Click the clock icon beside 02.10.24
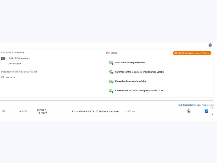 click(3, 77)
